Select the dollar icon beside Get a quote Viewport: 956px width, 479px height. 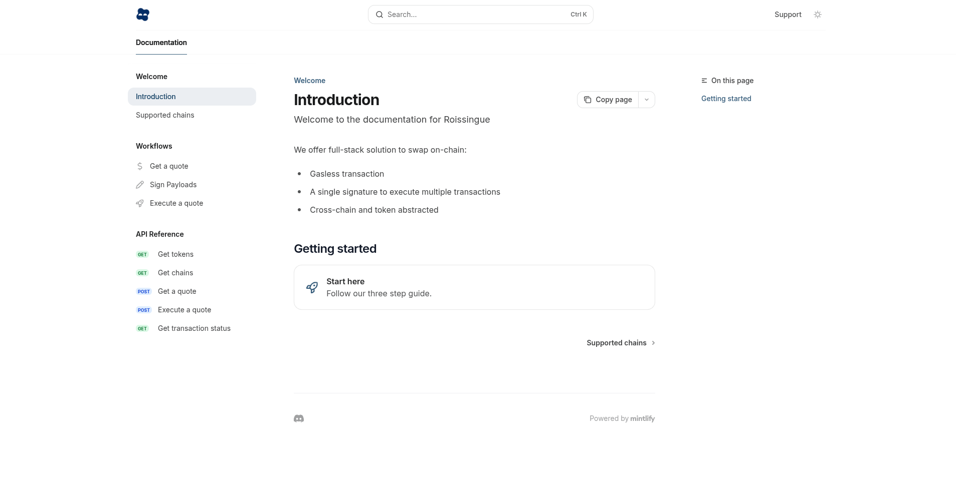click(x=139, y=166)
